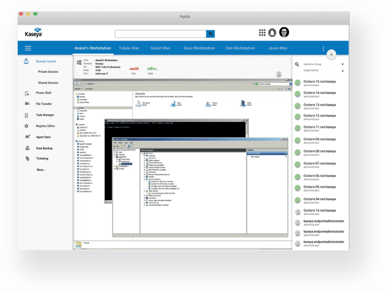385x293 pixels.
Task: Select Cnctsrvr.12.root.kaseya machine
Action: (319, 117)
